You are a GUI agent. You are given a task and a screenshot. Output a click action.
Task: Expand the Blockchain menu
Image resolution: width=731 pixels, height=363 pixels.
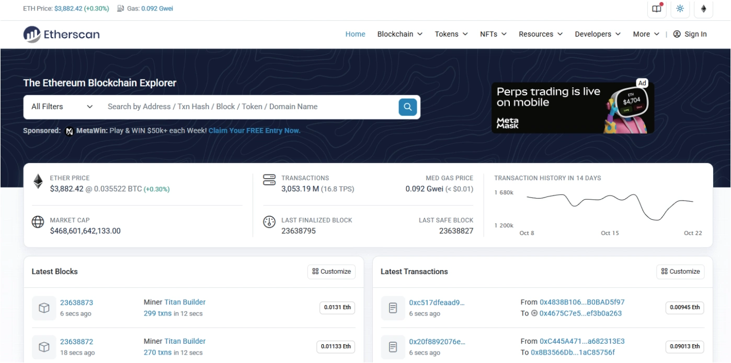click(x=400, y=34)
